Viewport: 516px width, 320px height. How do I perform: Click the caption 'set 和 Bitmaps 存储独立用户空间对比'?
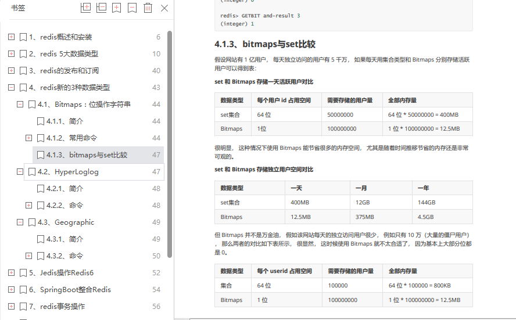pos(264,170)
